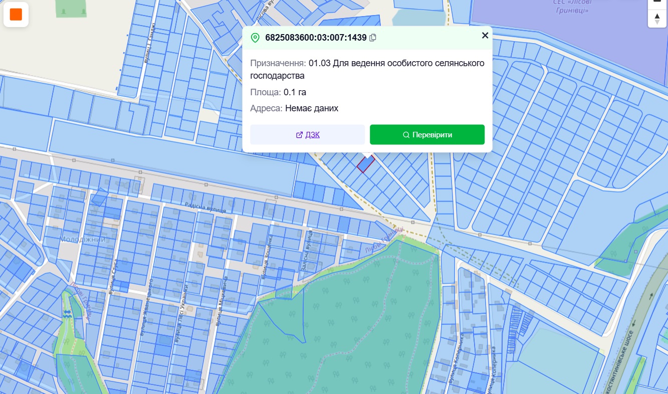The width and height of the screenshot is (668, 394).
Task: Click the magnifier icon in Перевірити button
Action: (x=406, y=135)
